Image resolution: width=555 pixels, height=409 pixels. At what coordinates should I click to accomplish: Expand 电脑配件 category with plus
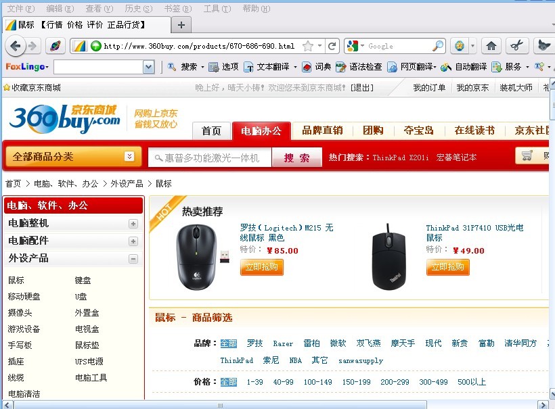pos(133,241)
